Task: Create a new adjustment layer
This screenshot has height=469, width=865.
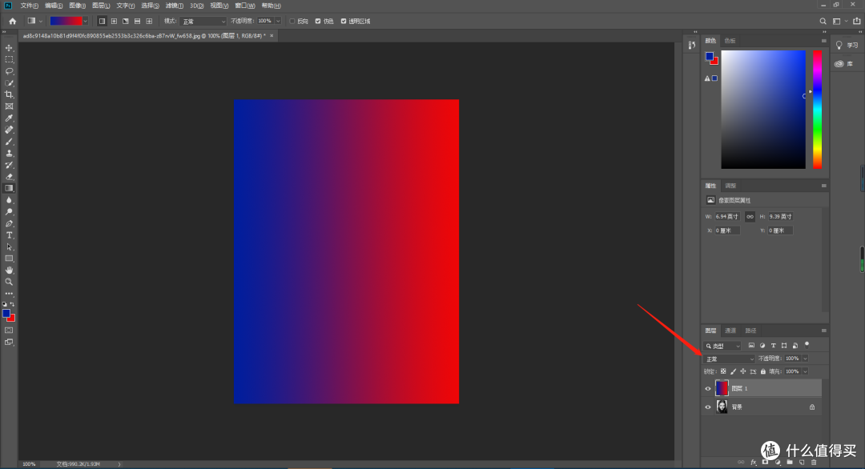Action: coord(778,462)
